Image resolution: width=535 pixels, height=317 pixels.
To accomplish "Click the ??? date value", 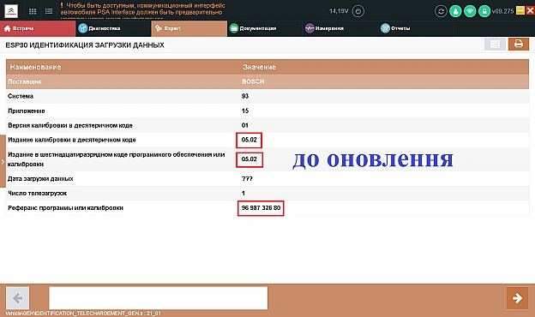I will point(247,178).
